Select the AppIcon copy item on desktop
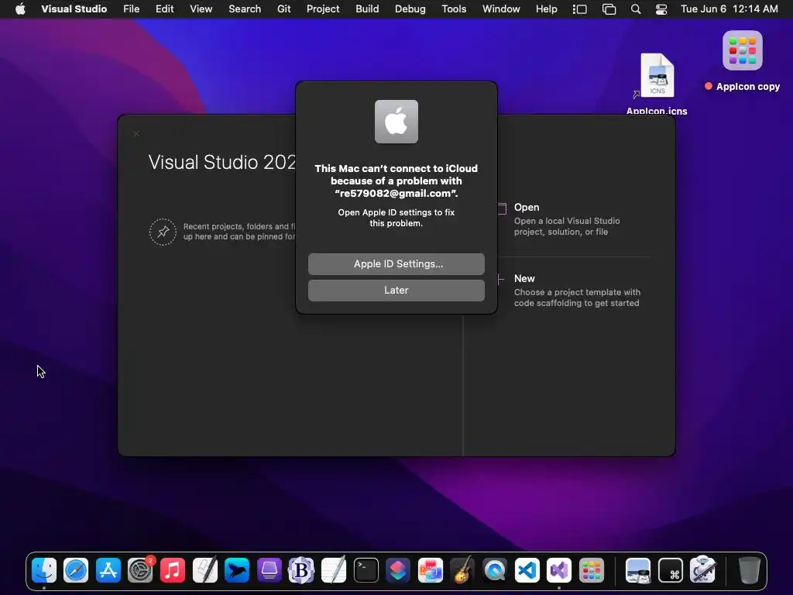 click(x=742, y=61)
